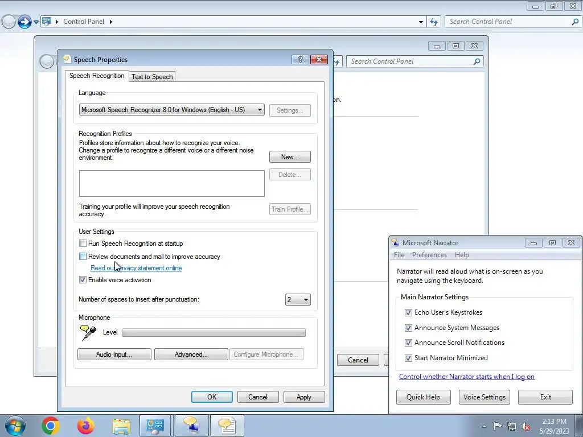Check Review documents and mail to improve accuracy
Screen dimensions: 583x437
point(83,257)
